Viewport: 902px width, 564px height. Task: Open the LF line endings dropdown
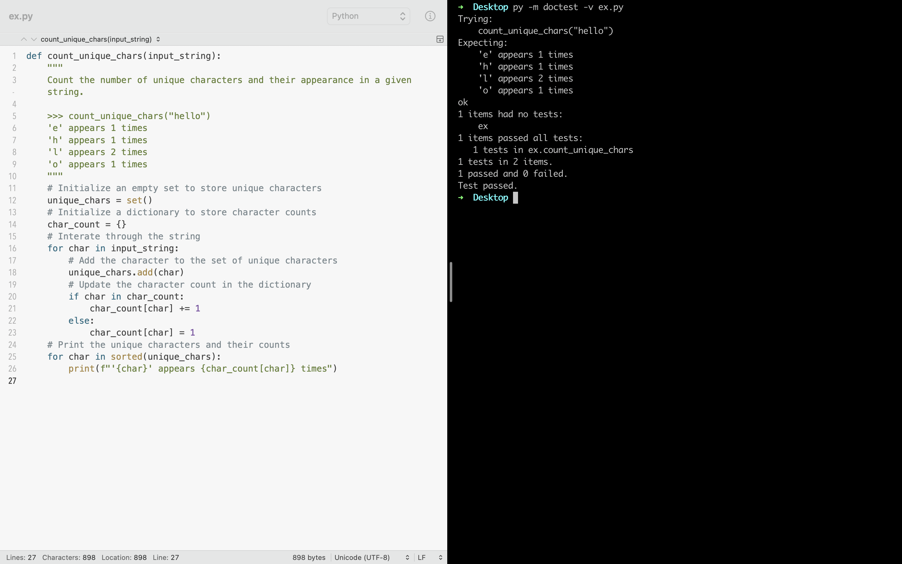(x=430, y=557)
